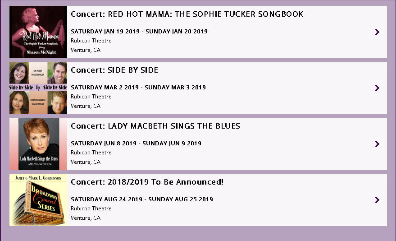Select the Saturday Mar 2 2019 date line

(138, 88)
